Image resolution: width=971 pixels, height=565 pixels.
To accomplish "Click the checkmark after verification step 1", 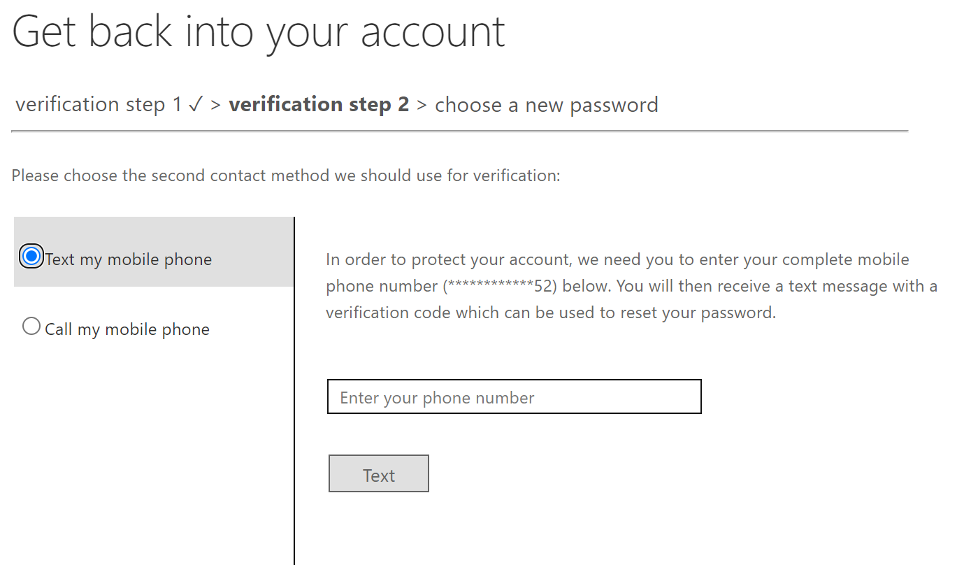I will point(196,105).
